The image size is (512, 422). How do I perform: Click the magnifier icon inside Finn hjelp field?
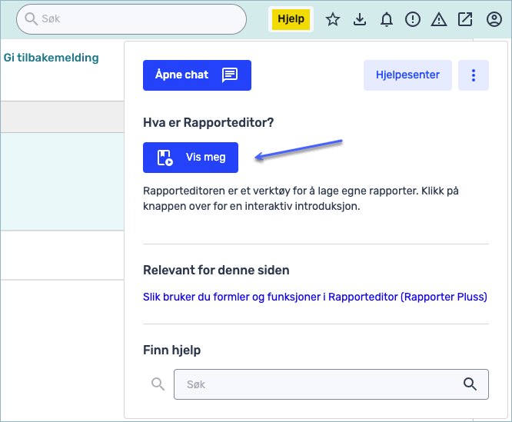470,384
